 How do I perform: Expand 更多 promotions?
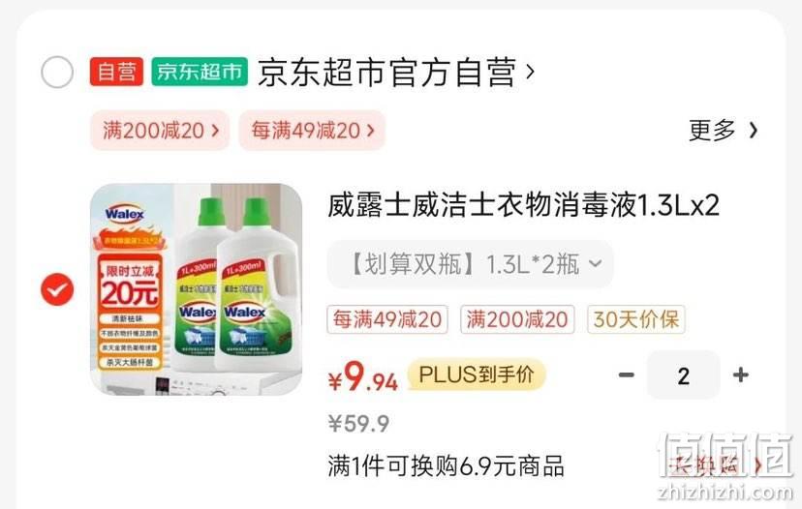(x=724, y=131)
